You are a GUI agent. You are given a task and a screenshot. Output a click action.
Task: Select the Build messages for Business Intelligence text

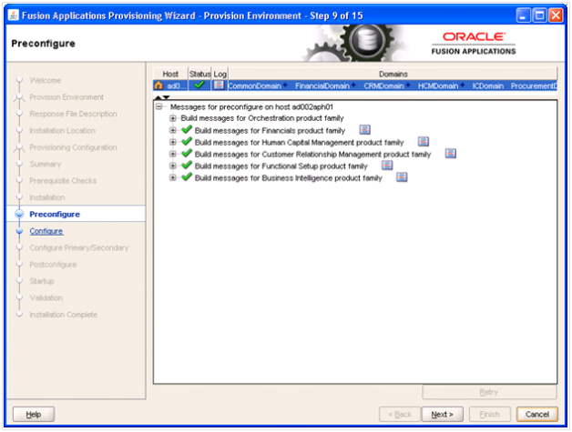pyautogui.click(x=288, y=177)
